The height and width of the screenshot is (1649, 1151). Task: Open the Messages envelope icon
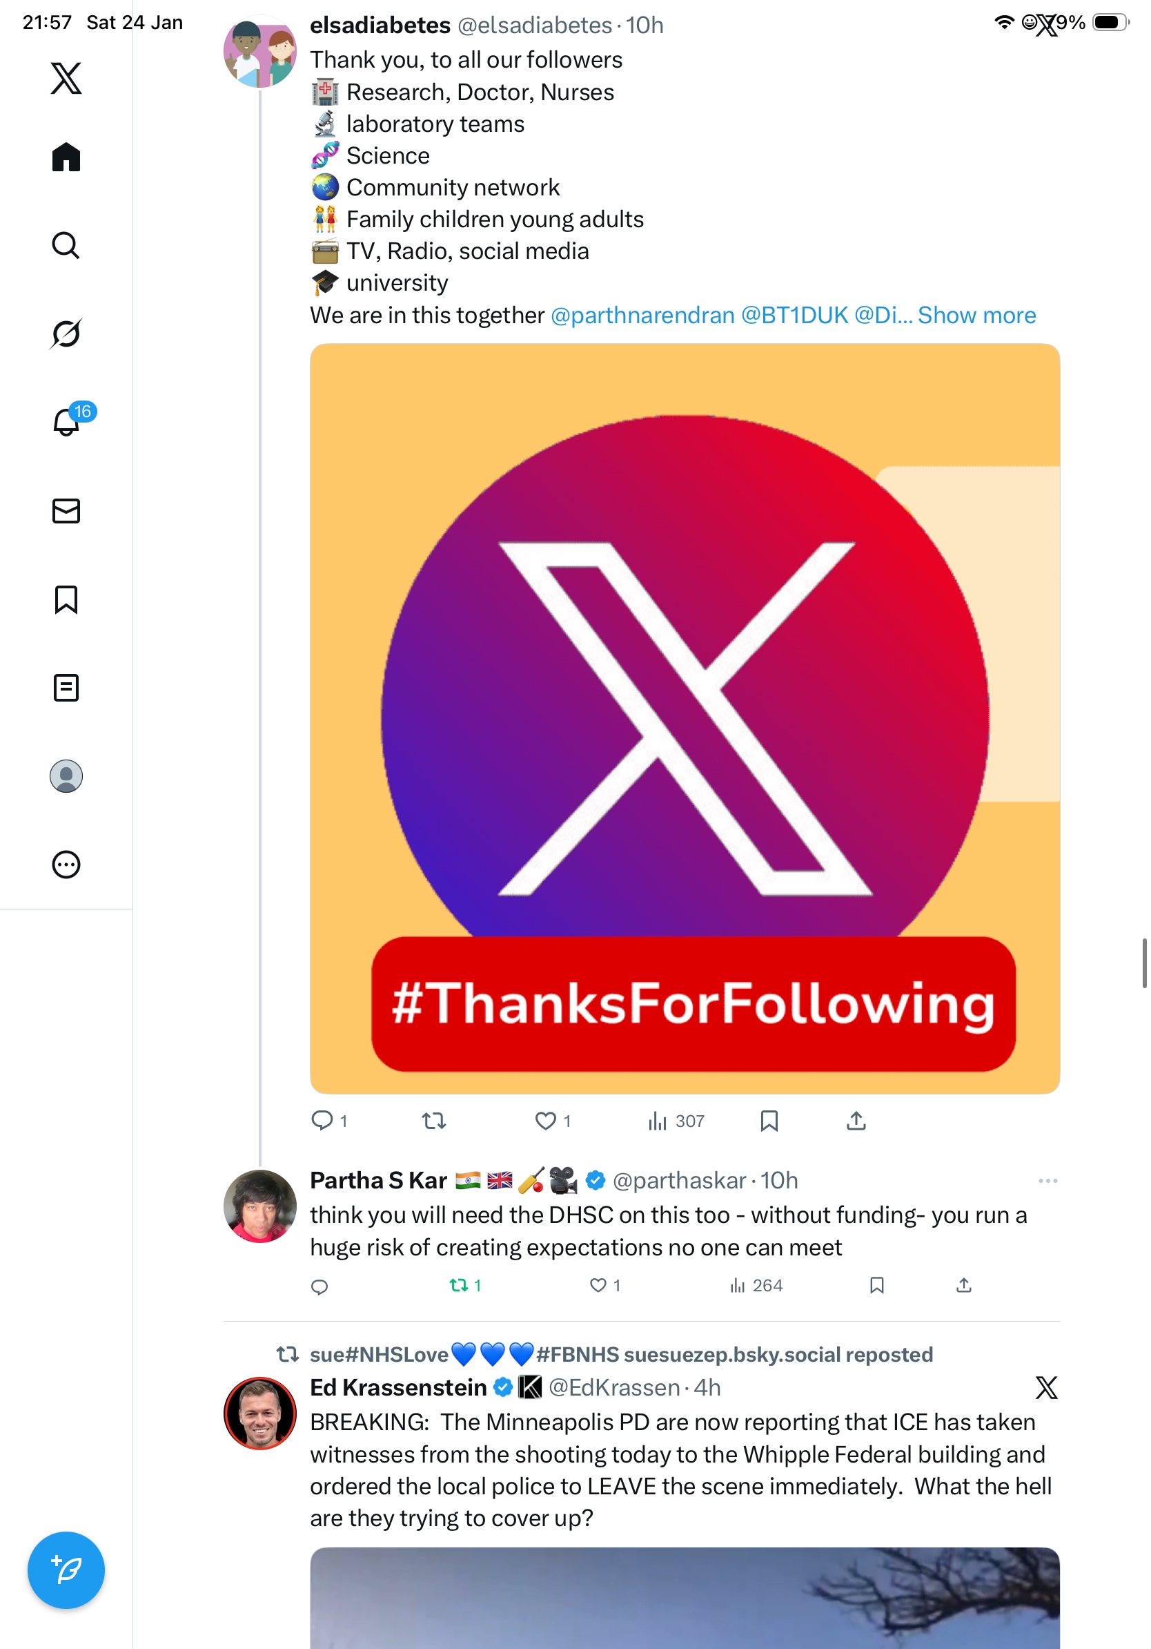(x=66, y=510)
